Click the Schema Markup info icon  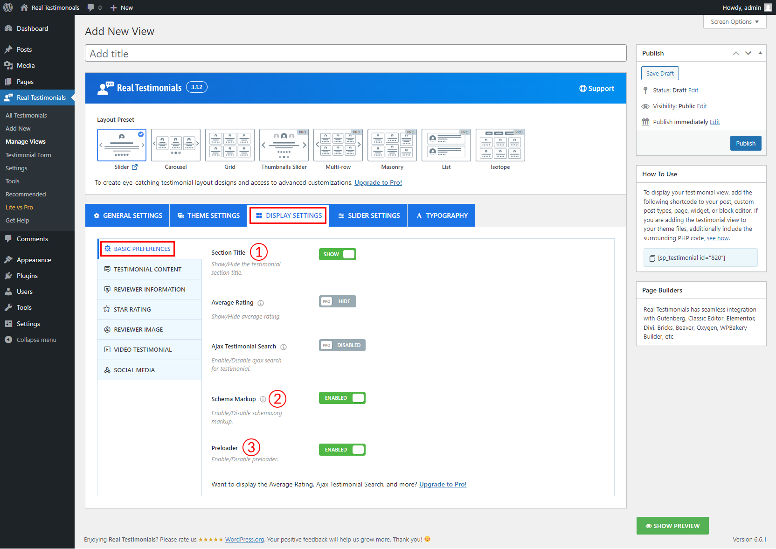263,399
